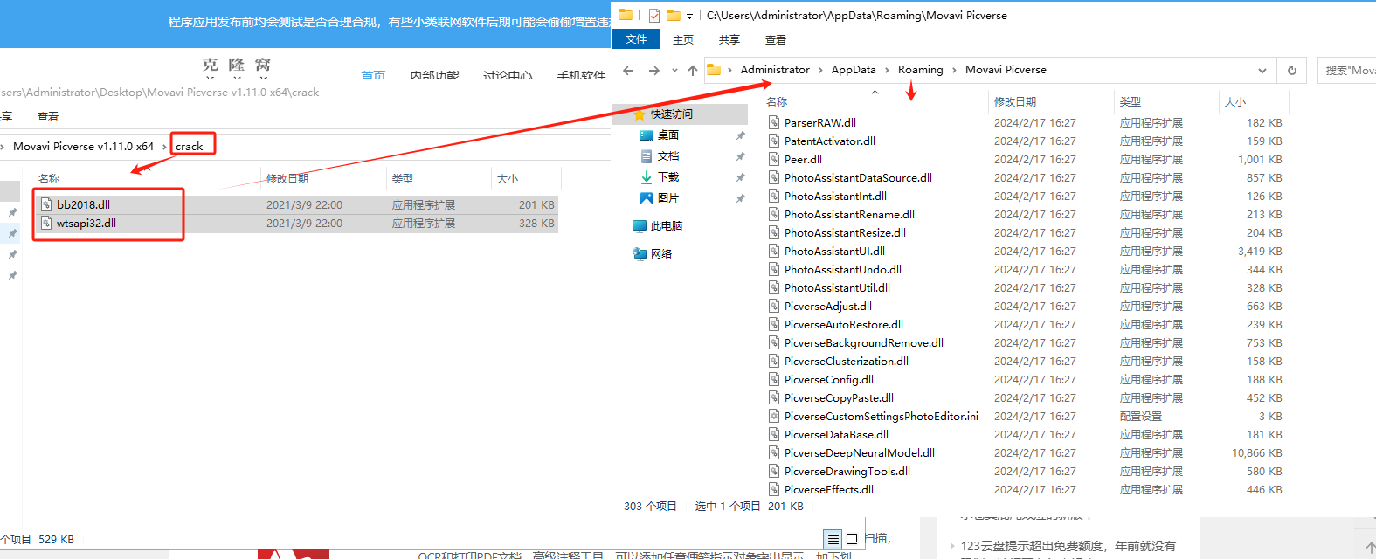This screenshot has width=1376, height=559.
Task: Click Administrator in the breadcrumb path
Action: tap(775, 70)
